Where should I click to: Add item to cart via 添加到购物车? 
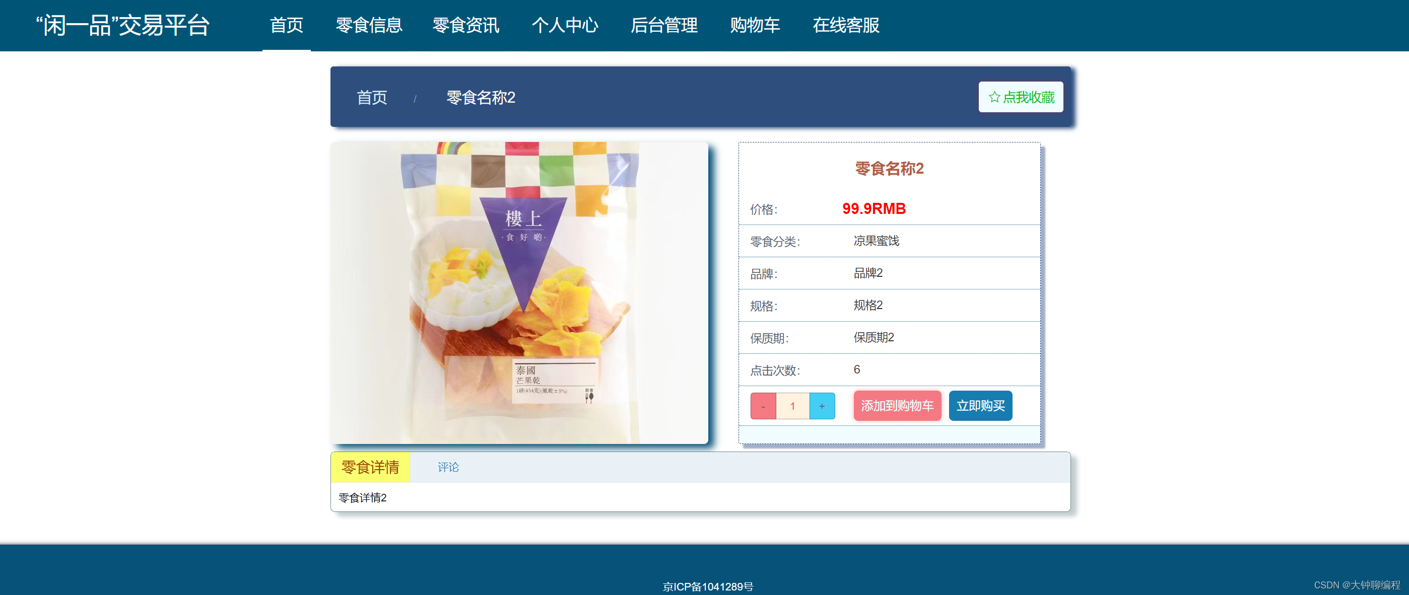tap(897, 406)
